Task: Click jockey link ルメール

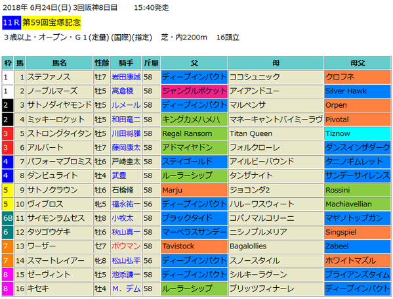Action: coord(126,105)
